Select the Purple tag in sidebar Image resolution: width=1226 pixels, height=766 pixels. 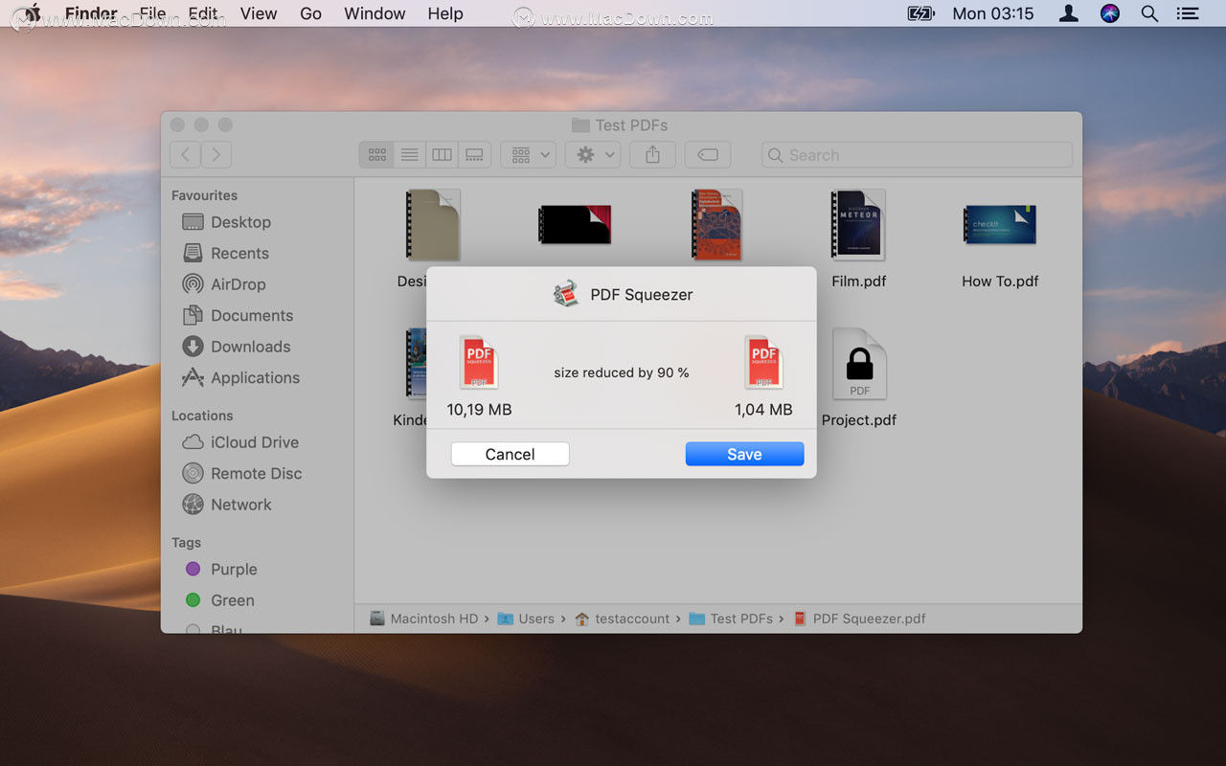click(221, 569)
